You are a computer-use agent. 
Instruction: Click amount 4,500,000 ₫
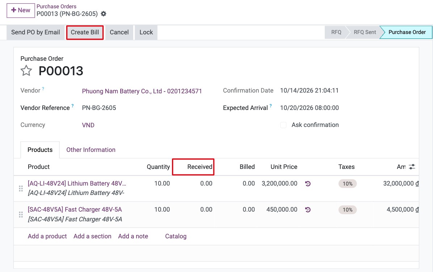pos(403,210)
